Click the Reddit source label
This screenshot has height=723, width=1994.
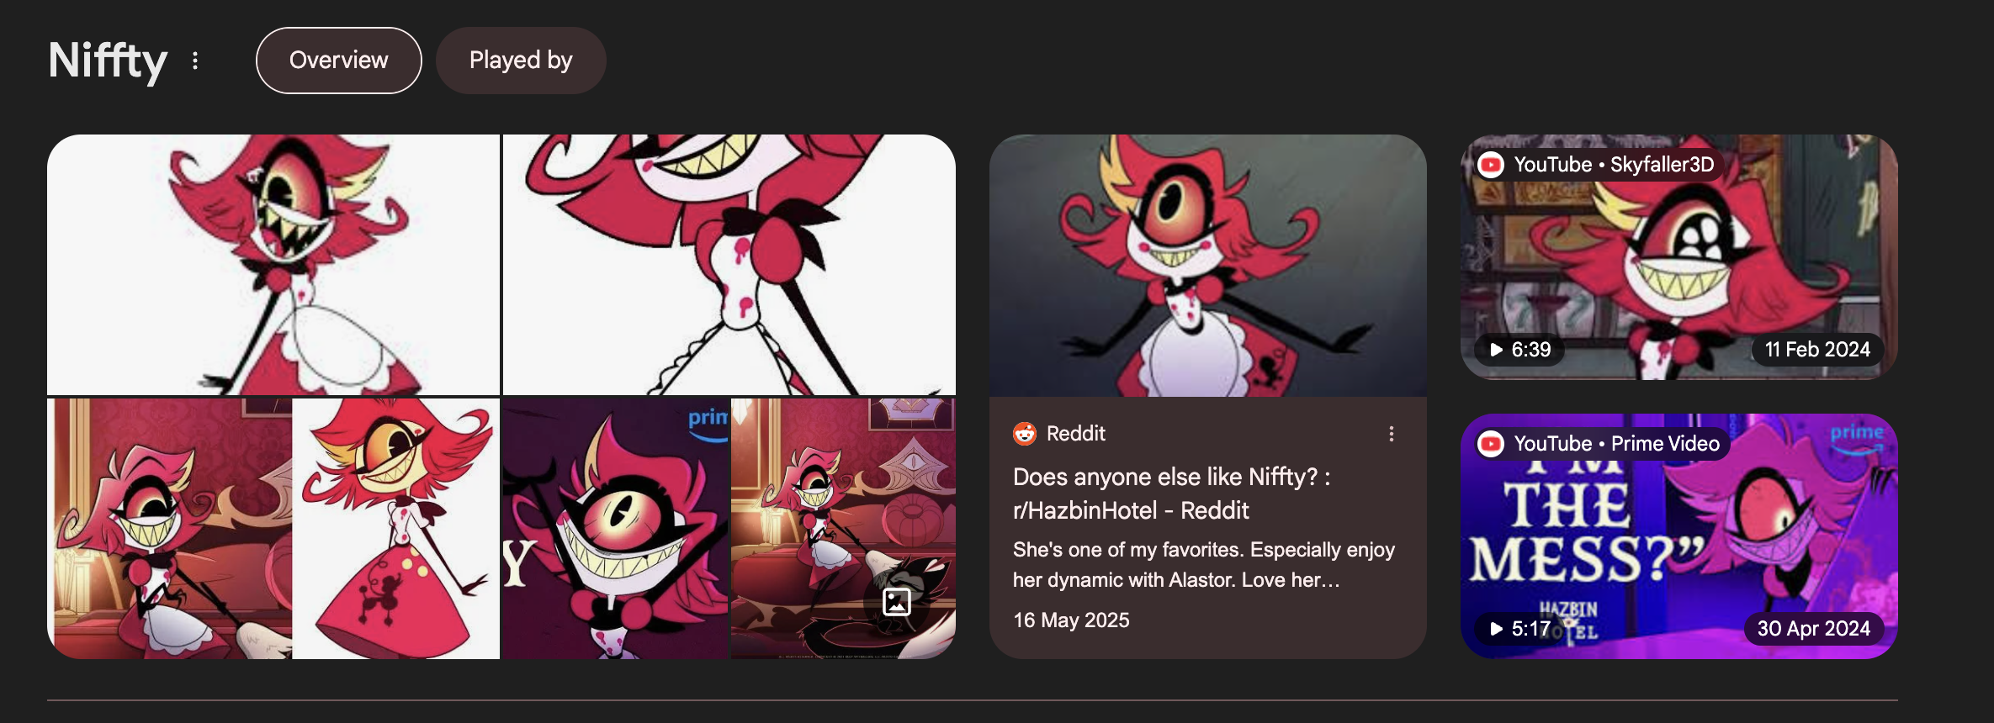click(1075, 434)
